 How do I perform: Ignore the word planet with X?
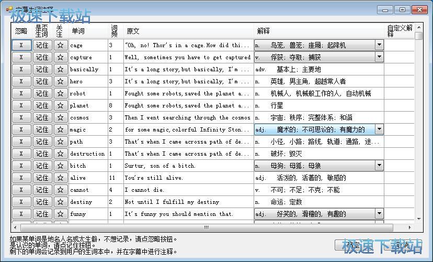(21, 105)
